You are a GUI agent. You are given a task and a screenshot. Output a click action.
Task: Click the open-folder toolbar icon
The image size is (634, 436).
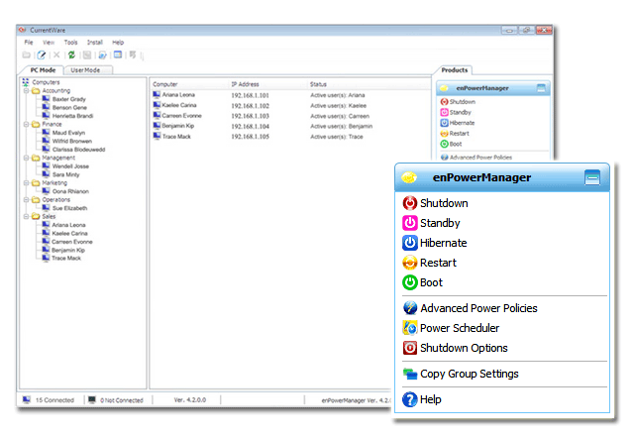27,54
